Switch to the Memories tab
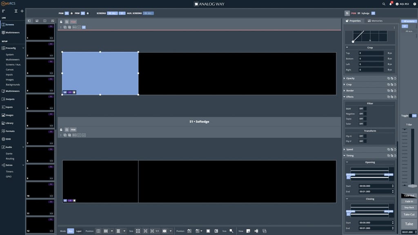 375,21
